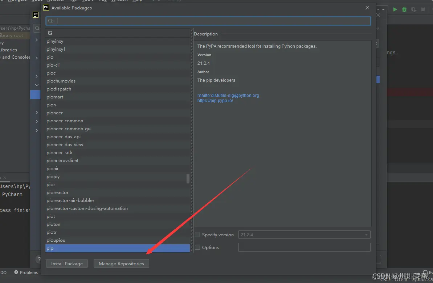Viewport: 433px width, 283px height.
Task: Click the Problems tool window icon
Action: click(16, 272)
